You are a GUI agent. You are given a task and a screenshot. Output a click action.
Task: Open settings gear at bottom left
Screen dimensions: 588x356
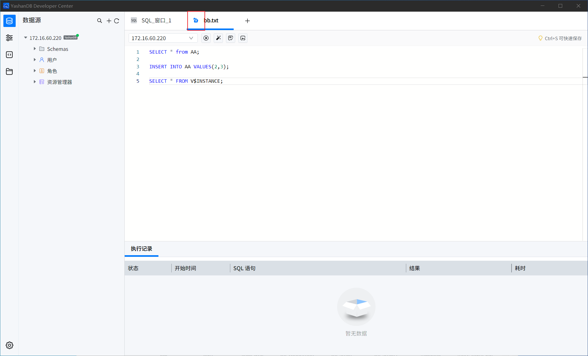click(x=9, y=345)
